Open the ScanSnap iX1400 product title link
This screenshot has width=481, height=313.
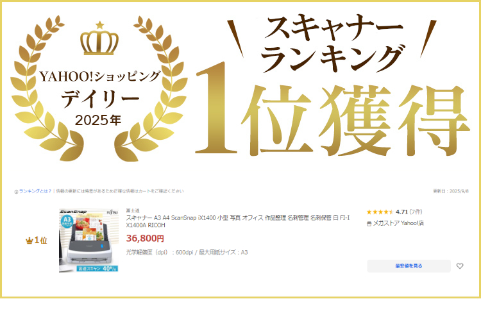238,221
